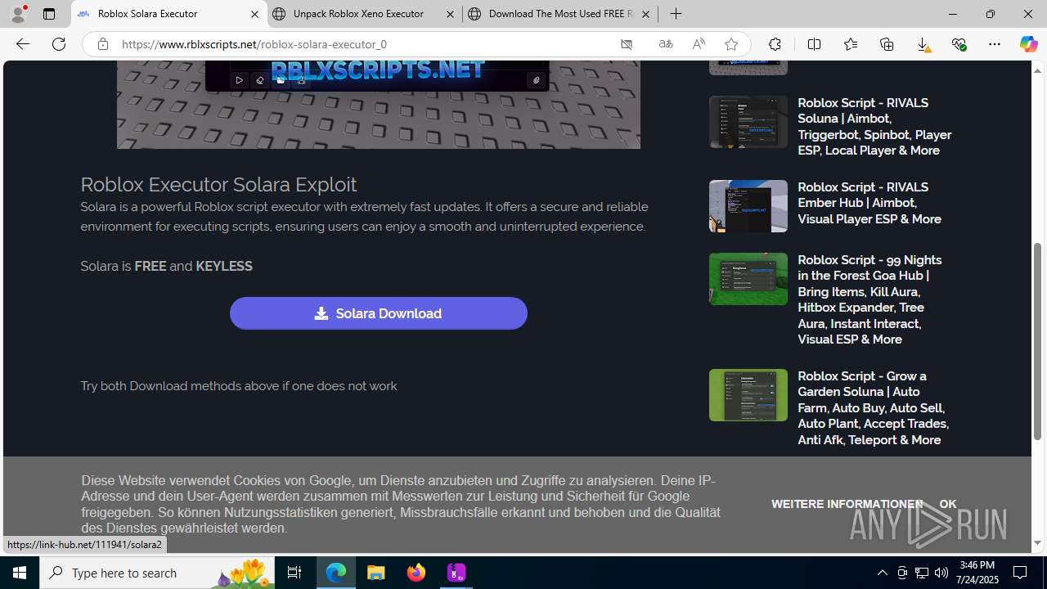Click RIVALS Ember Hub thumbnail image

point(748,206)
